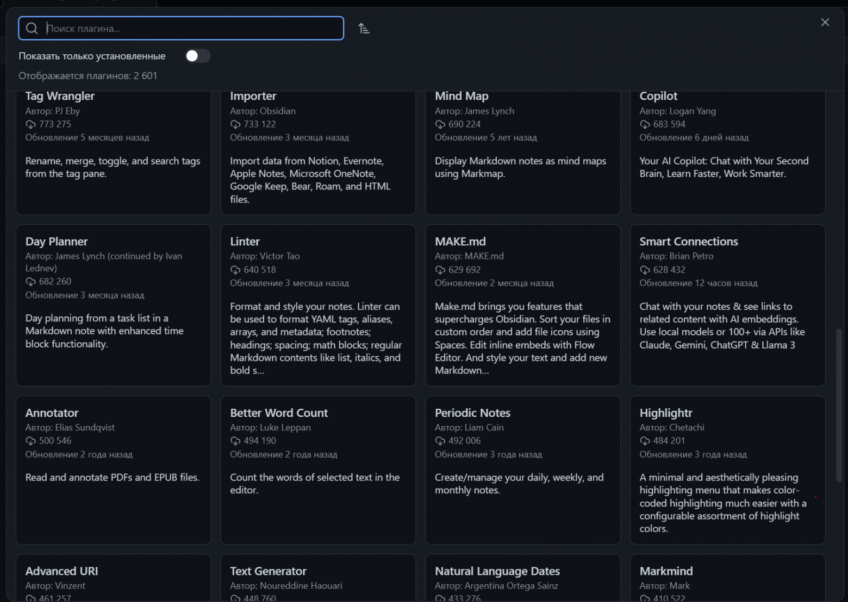
Task: Open the sort order options icon
Action: coord(364,28)
